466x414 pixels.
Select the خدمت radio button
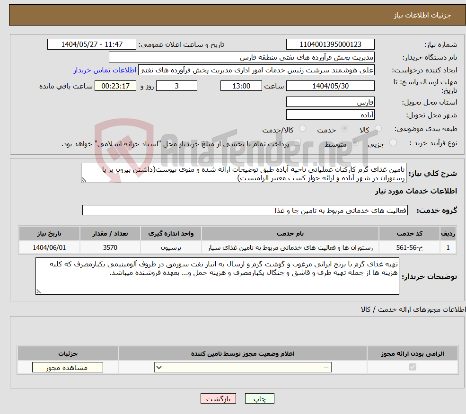point(345,128)
